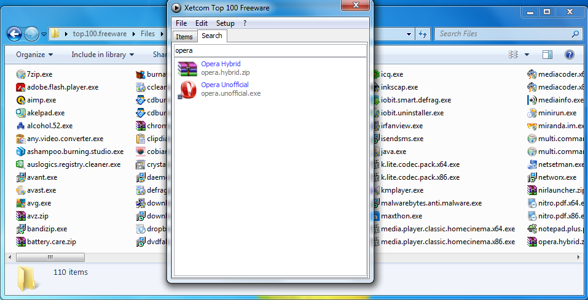Open the change view options arrow
The image size is (588, 300).
coord(527,55)
